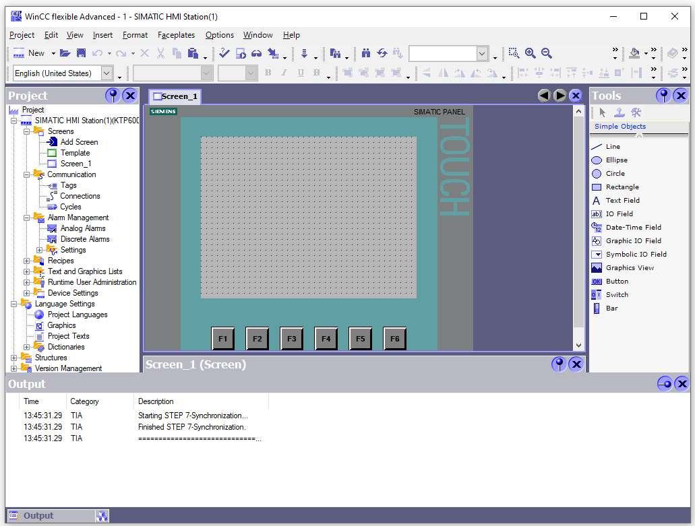Expand the Text and Graphics Lists node
This screenshot has height=526, width=695.
point(26,271)
